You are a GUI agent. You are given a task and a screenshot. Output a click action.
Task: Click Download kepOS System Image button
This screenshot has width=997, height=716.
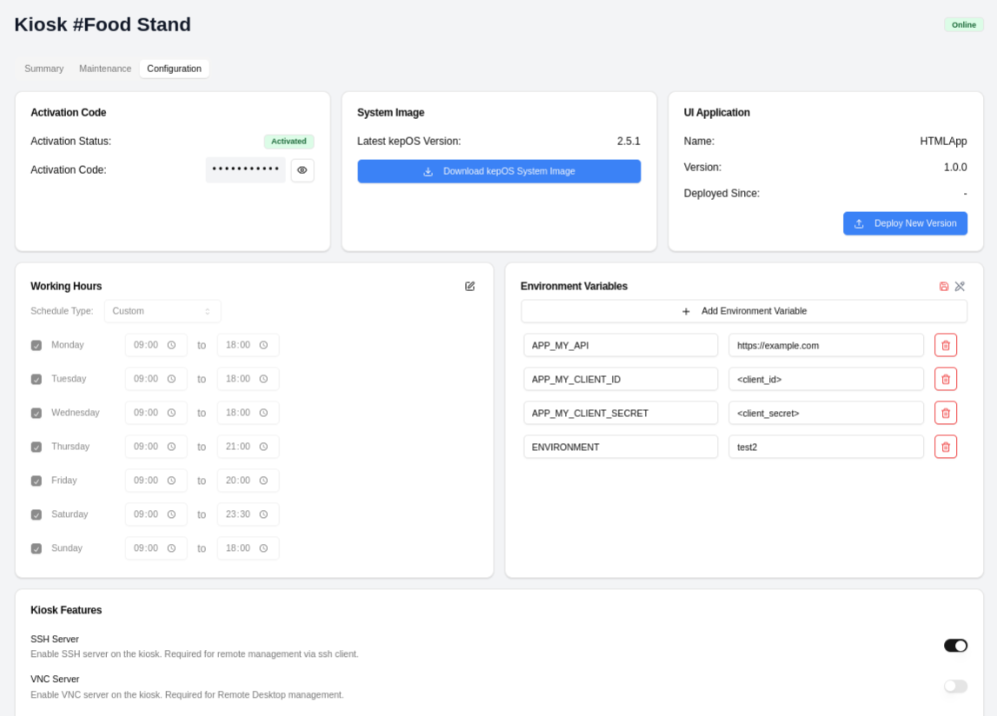pos(499,171)
